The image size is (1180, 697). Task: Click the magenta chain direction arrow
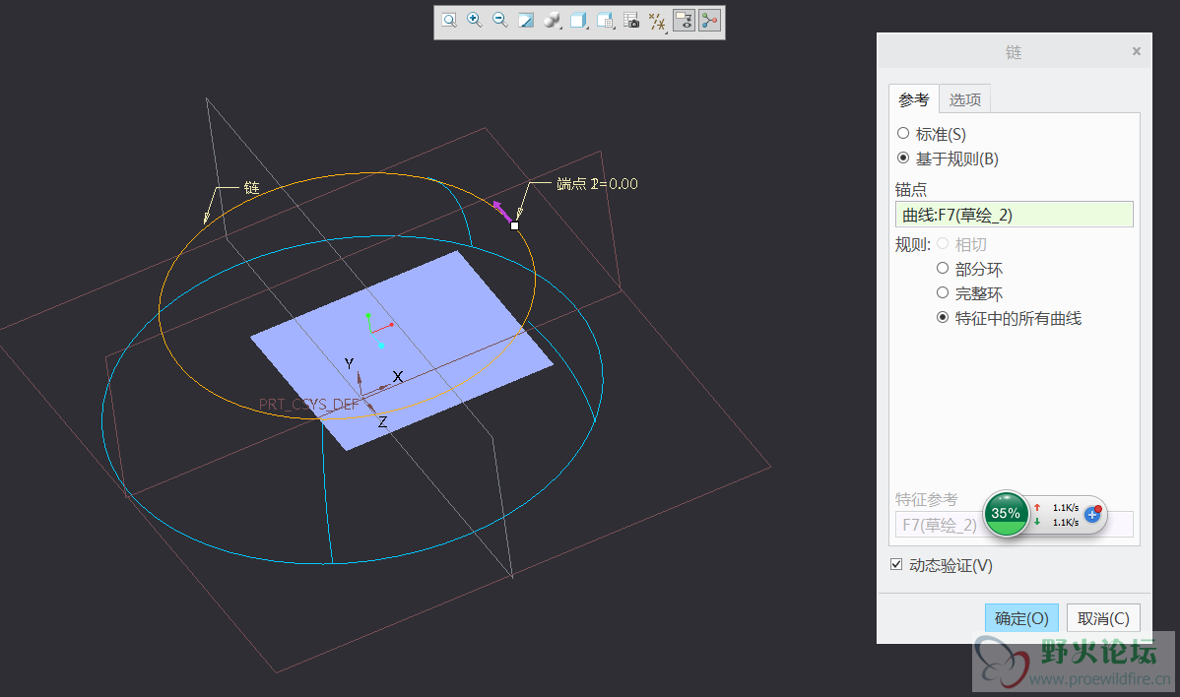(502, 211)
